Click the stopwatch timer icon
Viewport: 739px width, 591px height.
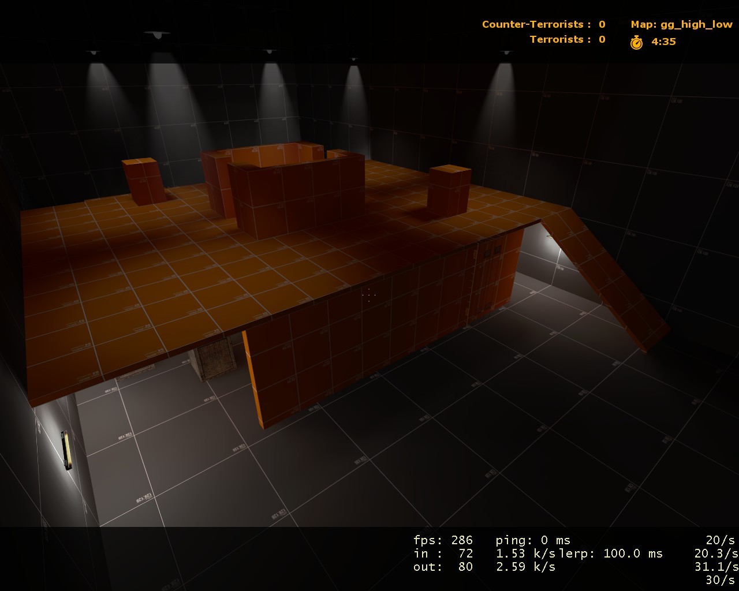point(636,41)
